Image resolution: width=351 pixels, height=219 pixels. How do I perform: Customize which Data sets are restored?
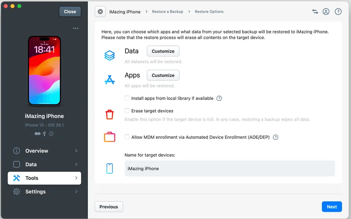pyautogui.click(x=163, y=51)
